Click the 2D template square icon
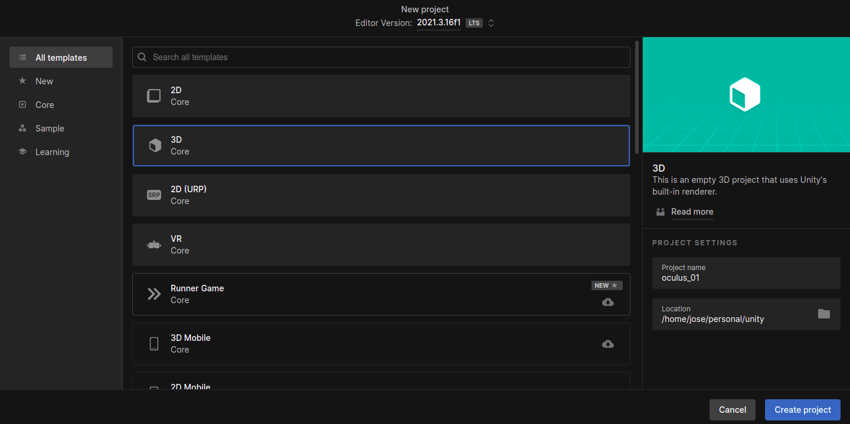This screenshot has width=850, height=424. (153, 96)
